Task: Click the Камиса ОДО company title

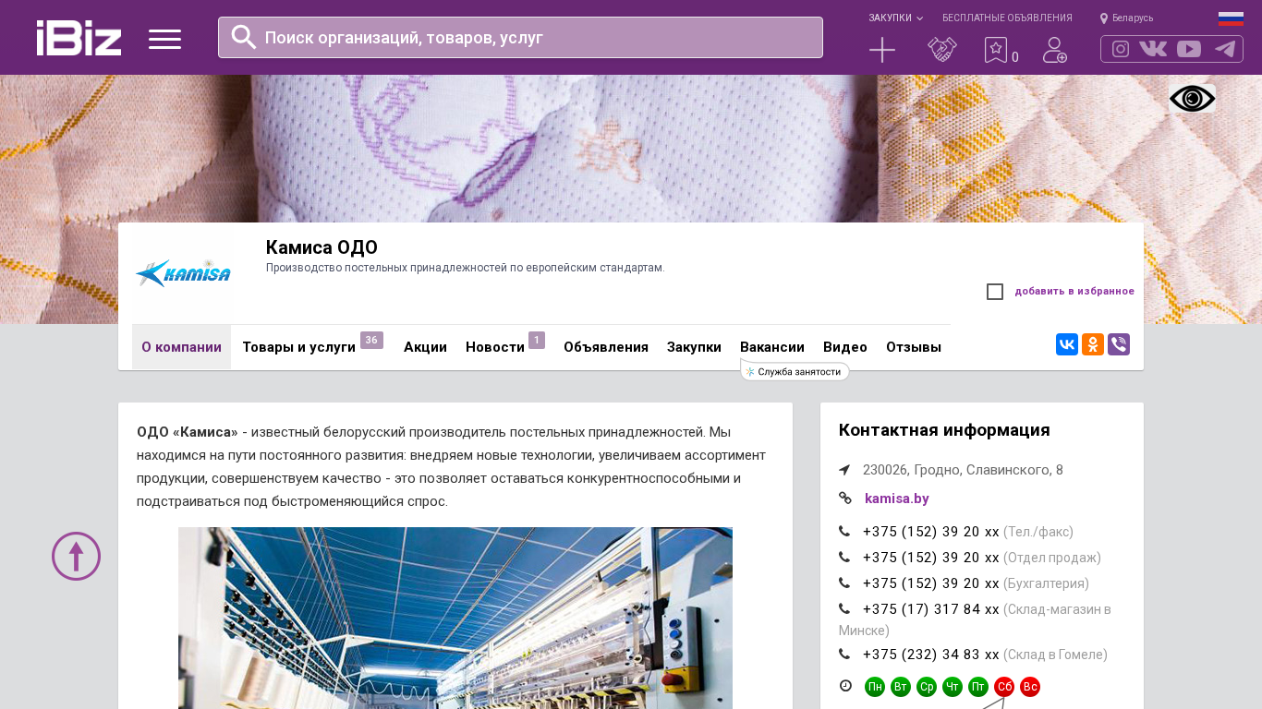Action: point(322,247)
